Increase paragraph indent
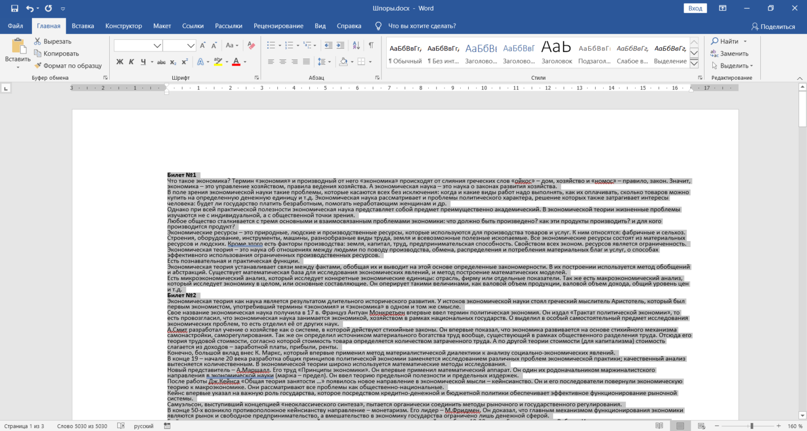Image resolution: width=807 pixels, height=431 pixels. (x=340, y=46)
